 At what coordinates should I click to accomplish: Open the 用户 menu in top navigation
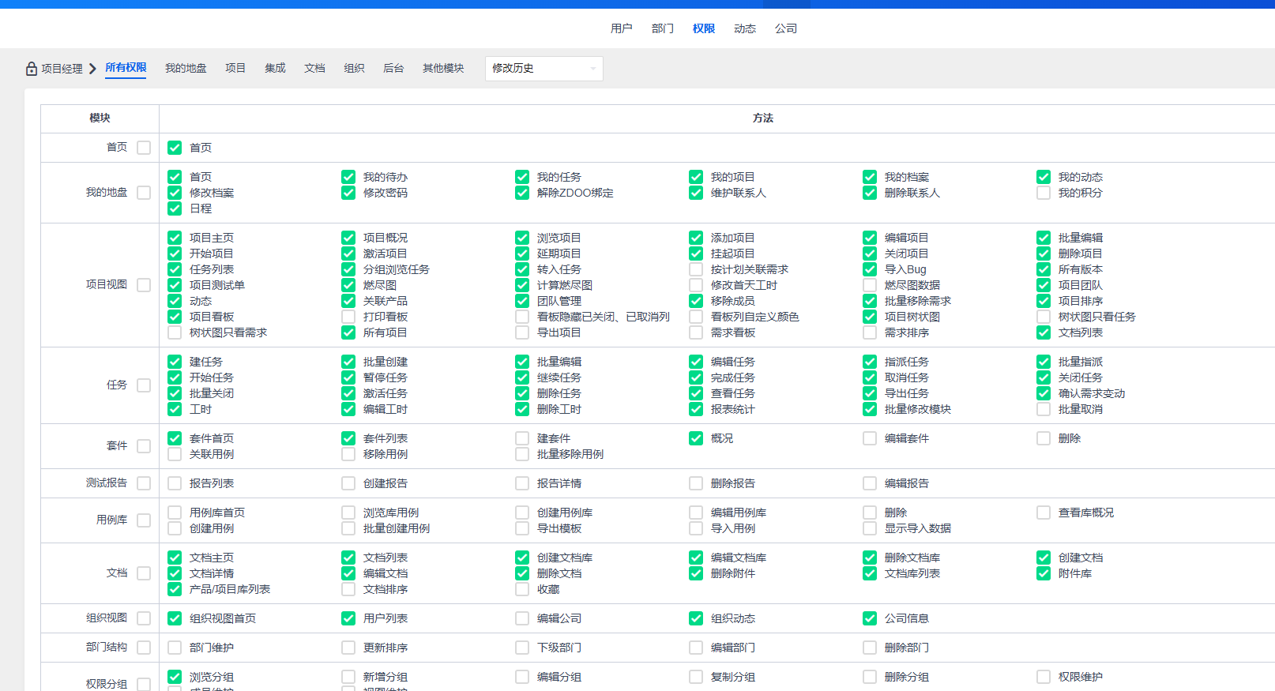[x=622, y=28]
